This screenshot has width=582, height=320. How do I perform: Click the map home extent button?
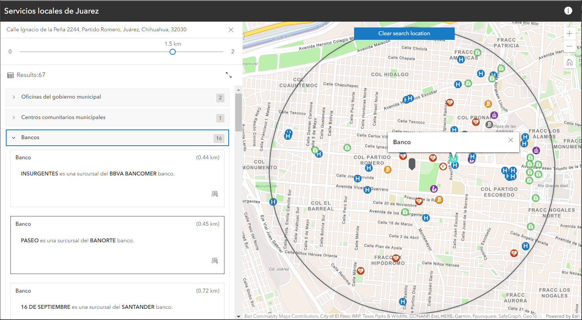tap(569, 62)
